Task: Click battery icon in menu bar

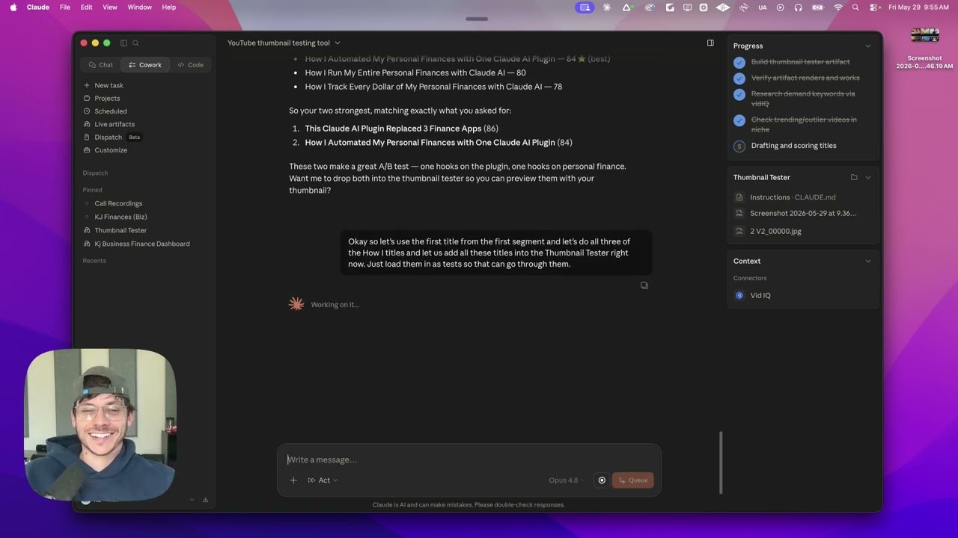Action: [x=818, y=7]
